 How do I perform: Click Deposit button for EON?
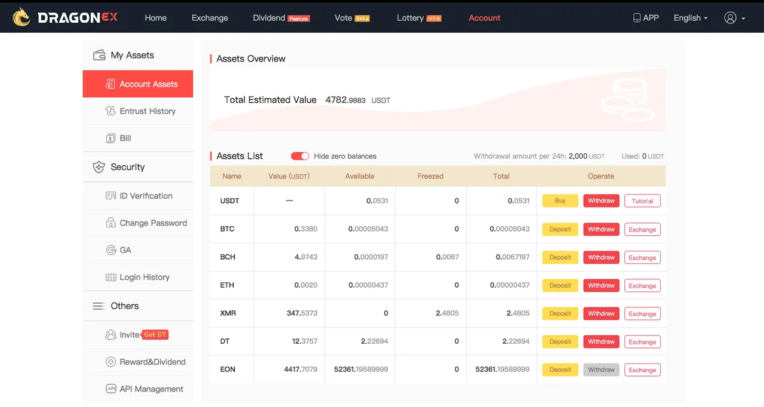[x=560, y=369]
